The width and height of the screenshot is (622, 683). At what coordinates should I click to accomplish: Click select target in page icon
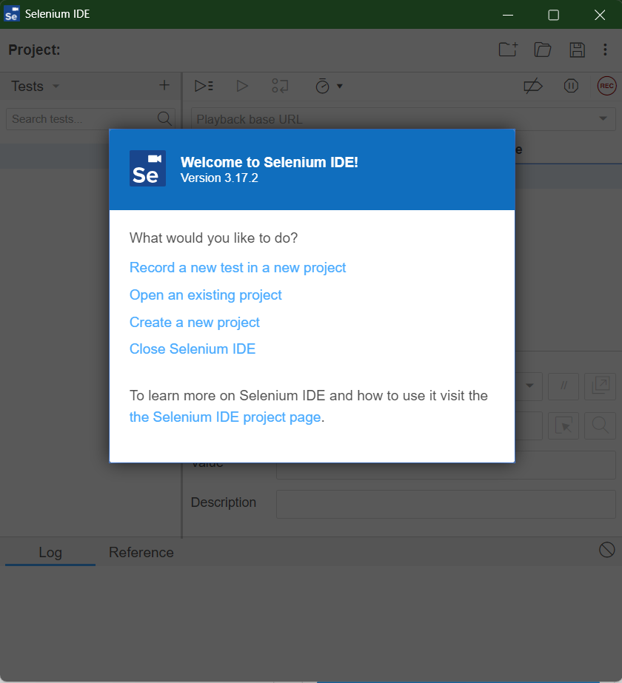click(564, 425)
